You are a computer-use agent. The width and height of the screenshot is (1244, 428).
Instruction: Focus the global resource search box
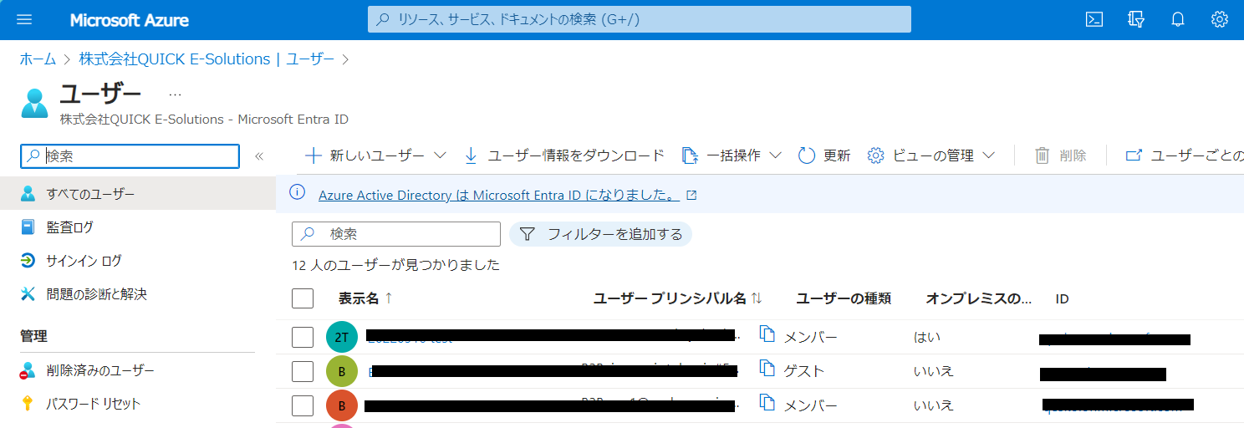[x=640, y=19]
